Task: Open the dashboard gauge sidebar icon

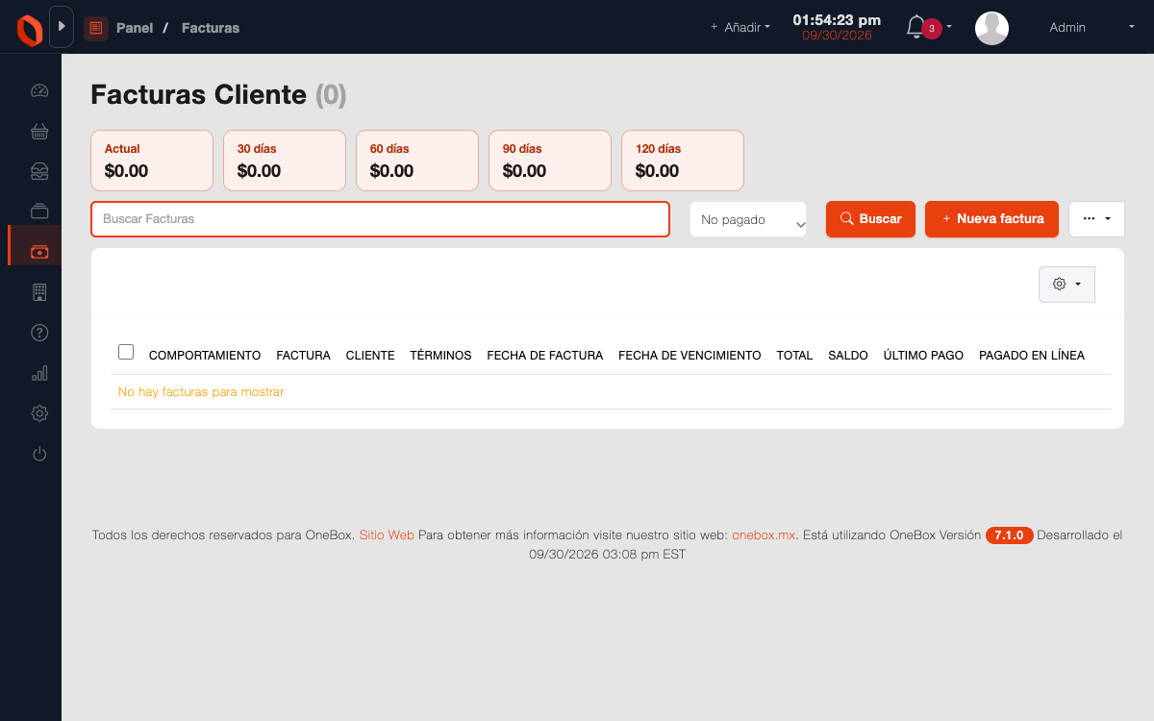Action: click(39, 91)
